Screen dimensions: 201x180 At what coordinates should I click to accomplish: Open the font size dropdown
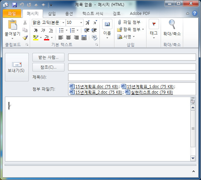(81, 23)
